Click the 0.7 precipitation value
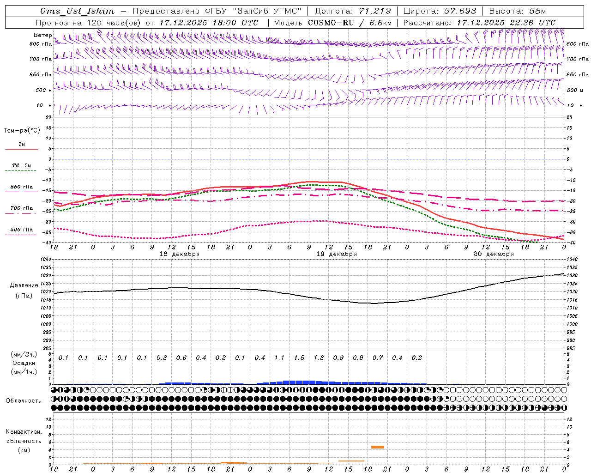 [378, 358]
